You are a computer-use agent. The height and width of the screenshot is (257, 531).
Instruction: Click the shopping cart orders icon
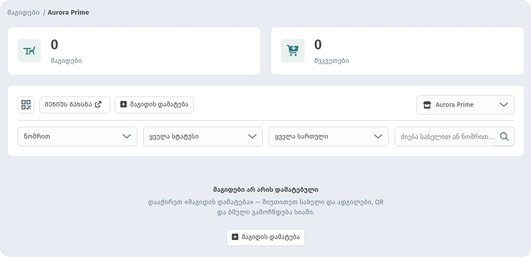click(293, 51)
